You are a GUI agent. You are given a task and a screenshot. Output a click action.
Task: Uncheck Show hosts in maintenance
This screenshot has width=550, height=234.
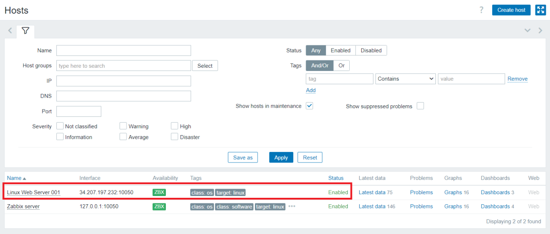click(x=309, y=106)
